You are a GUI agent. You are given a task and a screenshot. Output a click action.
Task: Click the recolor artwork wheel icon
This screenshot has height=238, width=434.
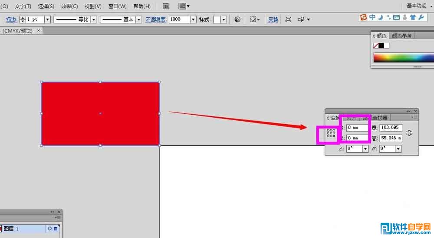point(237,19)
